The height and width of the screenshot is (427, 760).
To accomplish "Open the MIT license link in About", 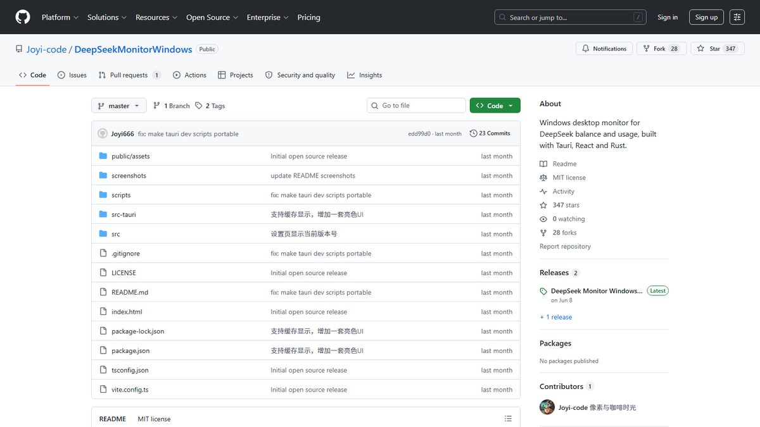I will 562,178.
